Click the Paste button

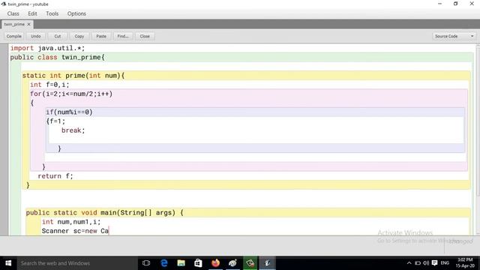[101, 36]
